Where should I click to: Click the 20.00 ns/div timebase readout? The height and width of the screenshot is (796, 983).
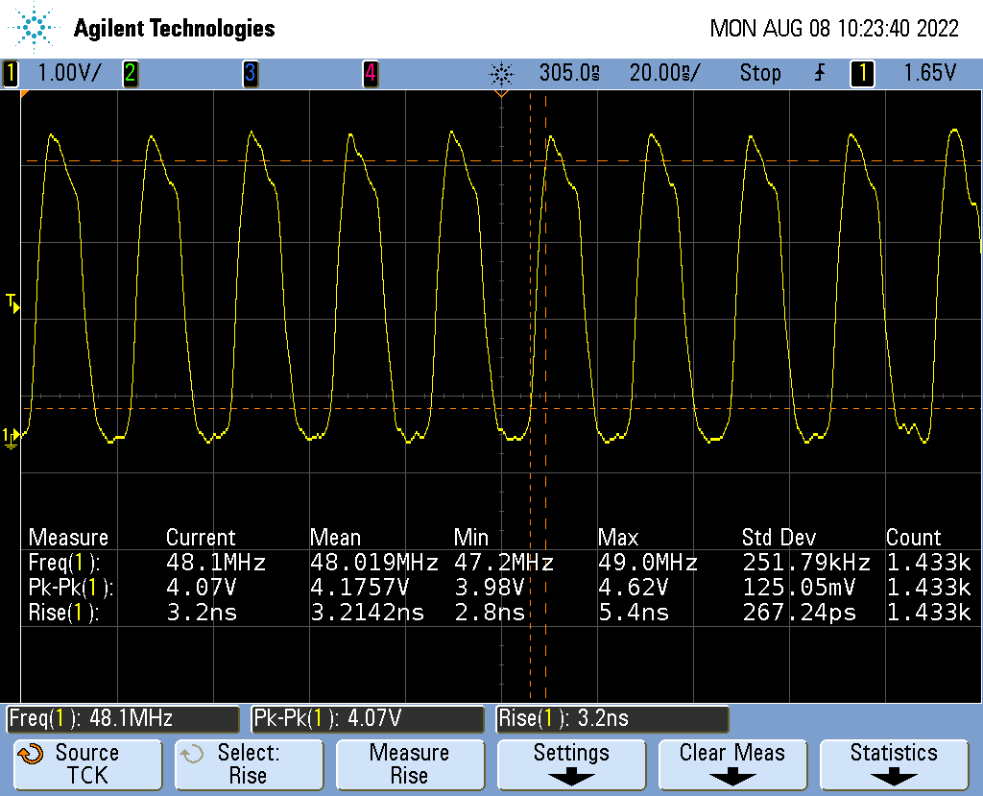click(x=664, y=73)
